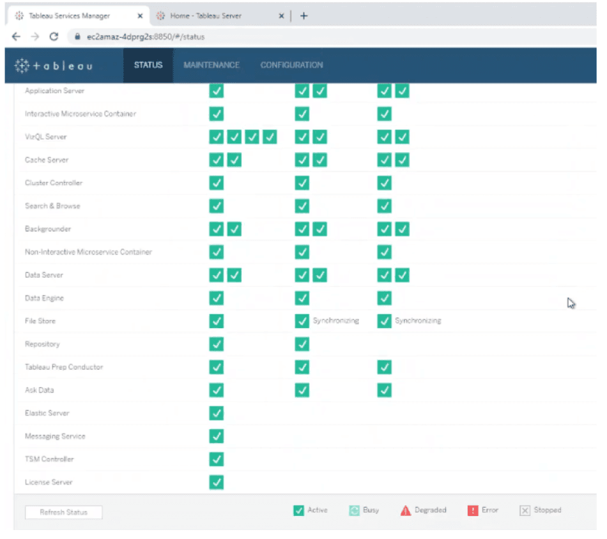Close the Tableau Services Manager browser tab
The image size is (607, 539).
(140, 16)
